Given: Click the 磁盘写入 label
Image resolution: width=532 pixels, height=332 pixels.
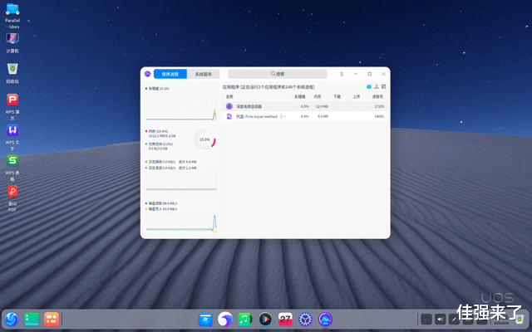Looking at the screenshot, I should (x=163, y=209).
